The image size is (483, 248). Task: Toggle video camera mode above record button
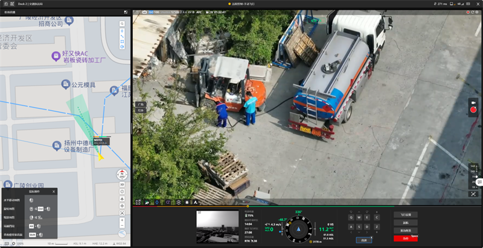473,103
